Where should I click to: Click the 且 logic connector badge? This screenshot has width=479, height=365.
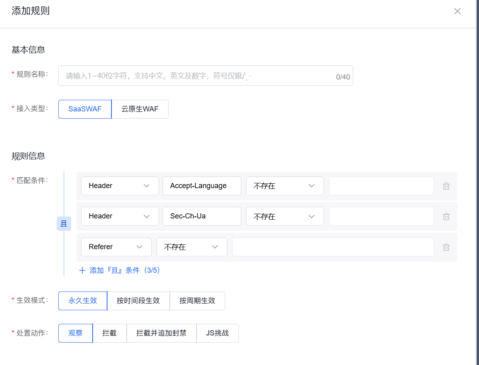click(x=64, y=224)
